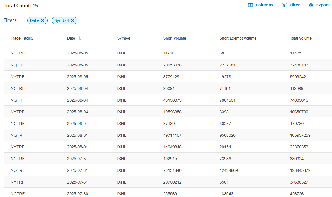332x197 pixels.
Task: Open the Filter options
Action: 291,5
